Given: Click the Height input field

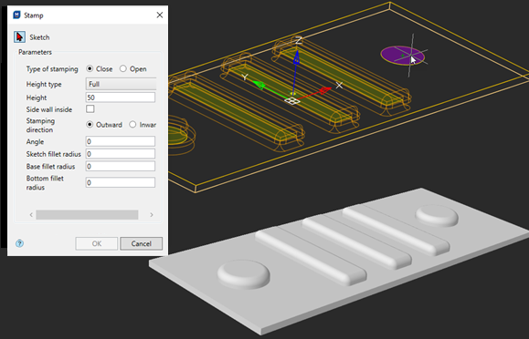Looking at the screenshot, I should (121, 98).
